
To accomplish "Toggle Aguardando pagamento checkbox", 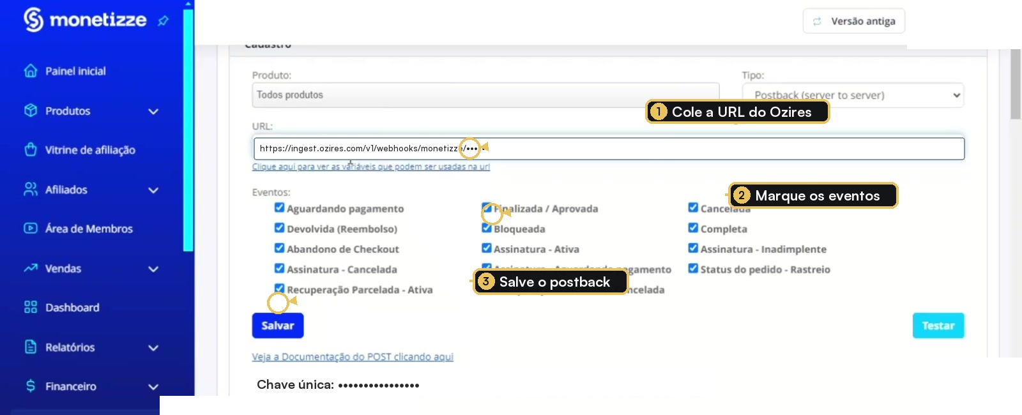I will point(279,207).
